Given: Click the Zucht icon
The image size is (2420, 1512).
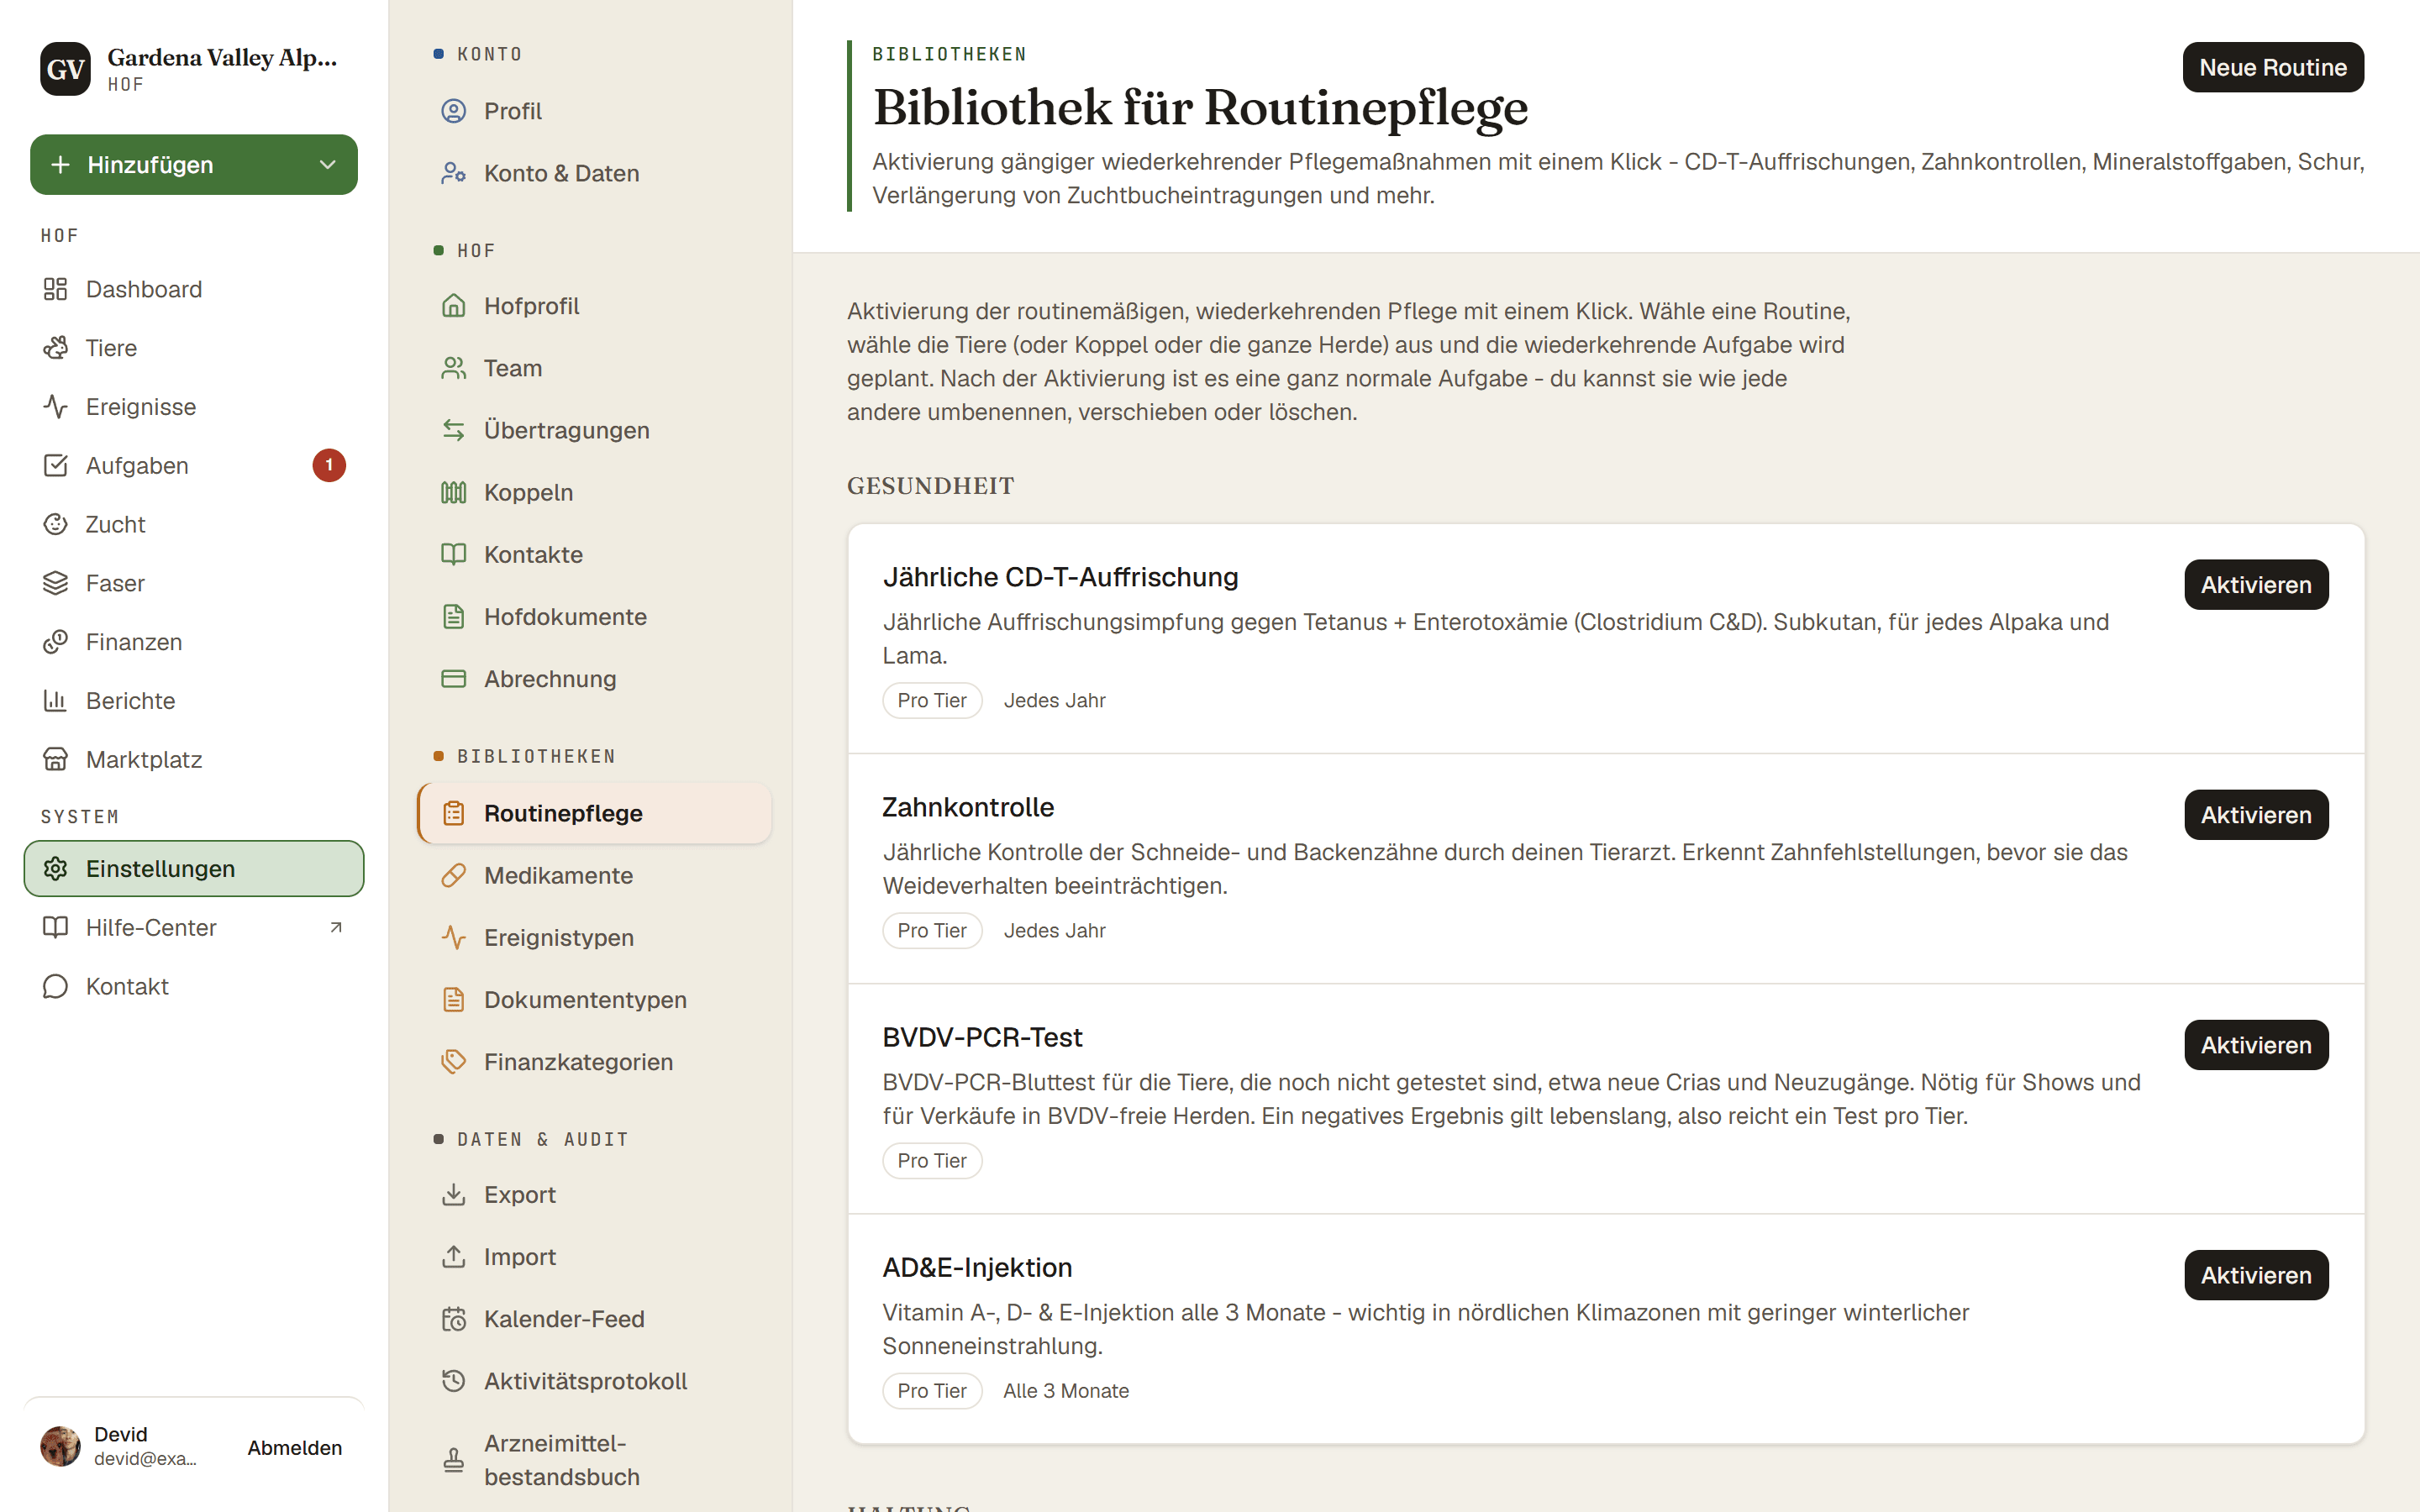Looking at the screenshot, I should tap(55, 524).
